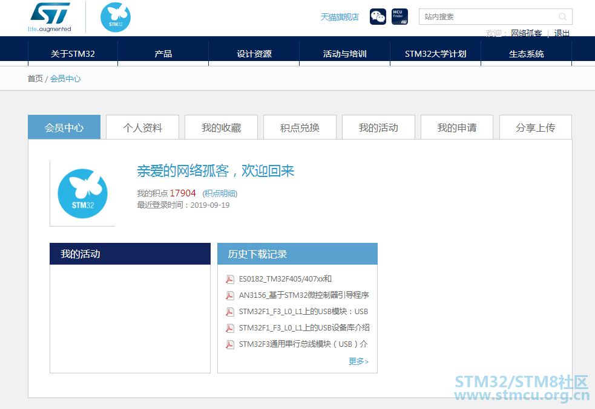Screen dimensions: 595x409
Task: Click the STM32 butterfly logo in header
Action: tap(116, 18)
